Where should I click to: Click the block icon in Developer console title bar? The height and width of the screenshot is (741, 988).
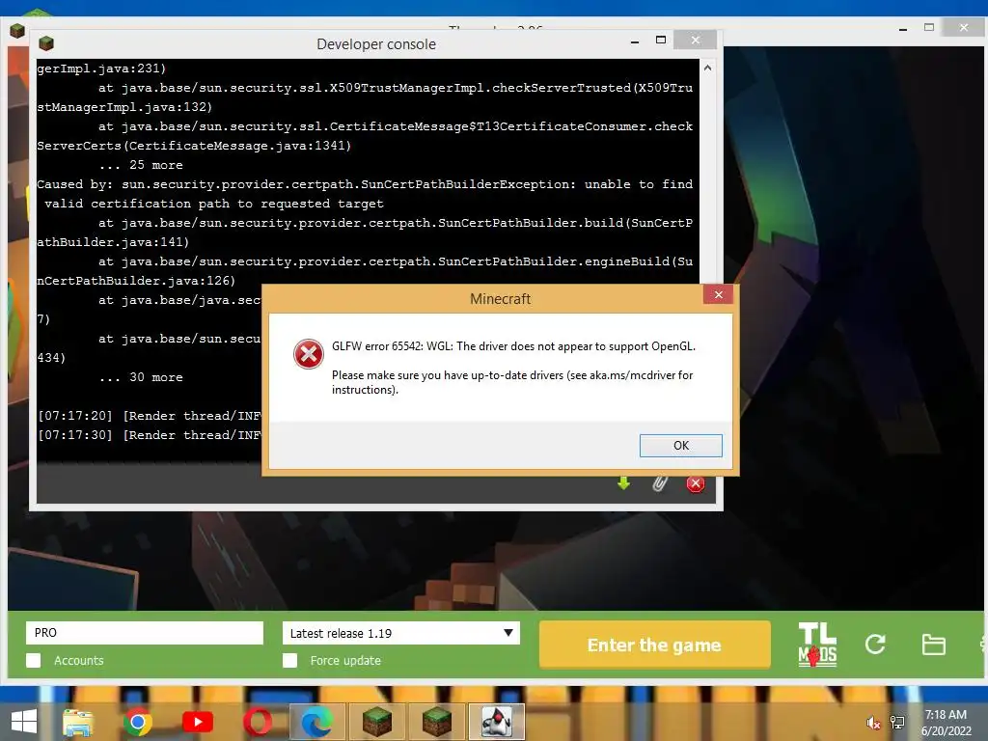(46, 42)
